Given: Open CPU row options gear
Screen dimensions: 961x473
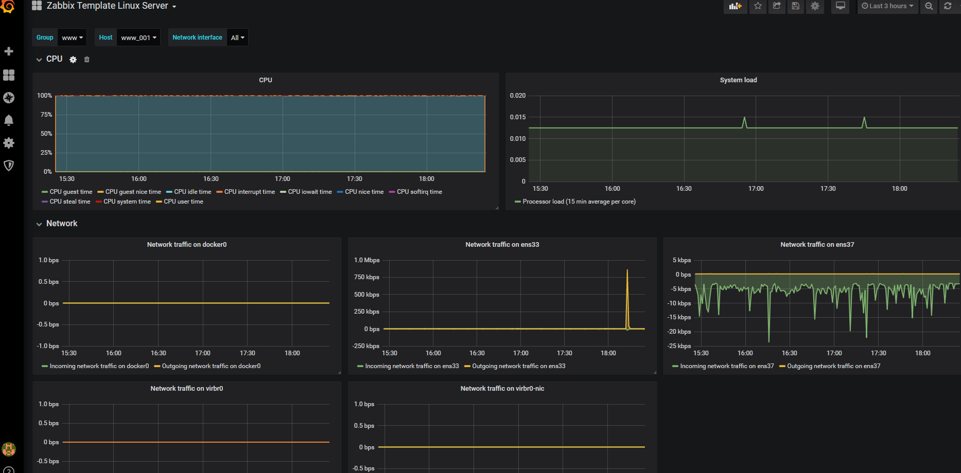Looking at the screenshot, I should click(73, 60).
